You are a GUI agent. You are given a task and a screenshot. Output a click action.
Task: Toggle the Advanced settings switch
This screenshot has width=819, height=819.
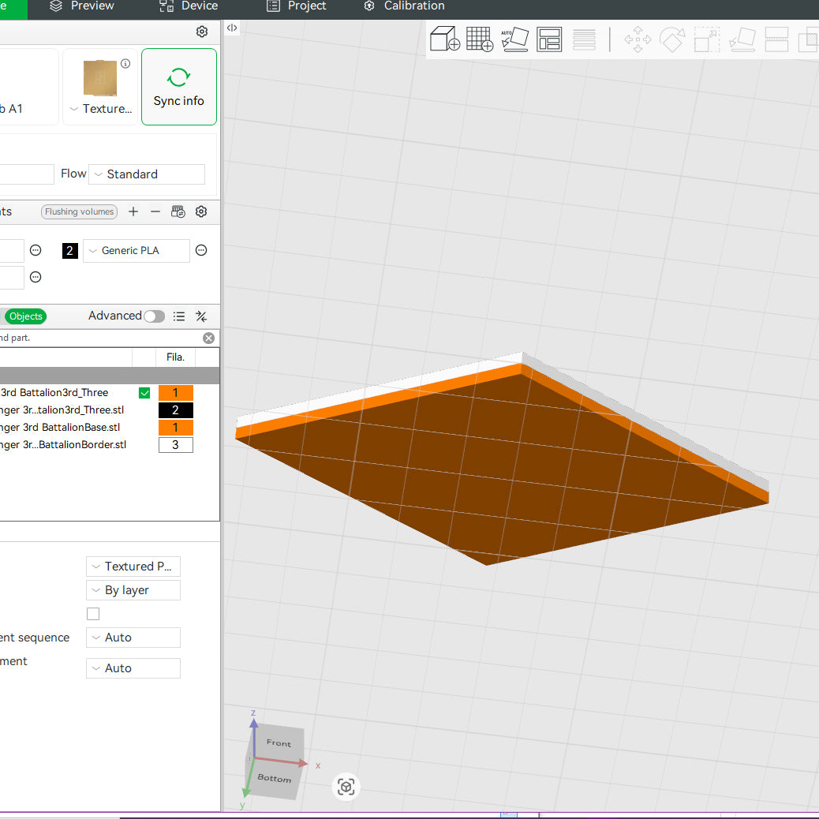pos(154,316)
